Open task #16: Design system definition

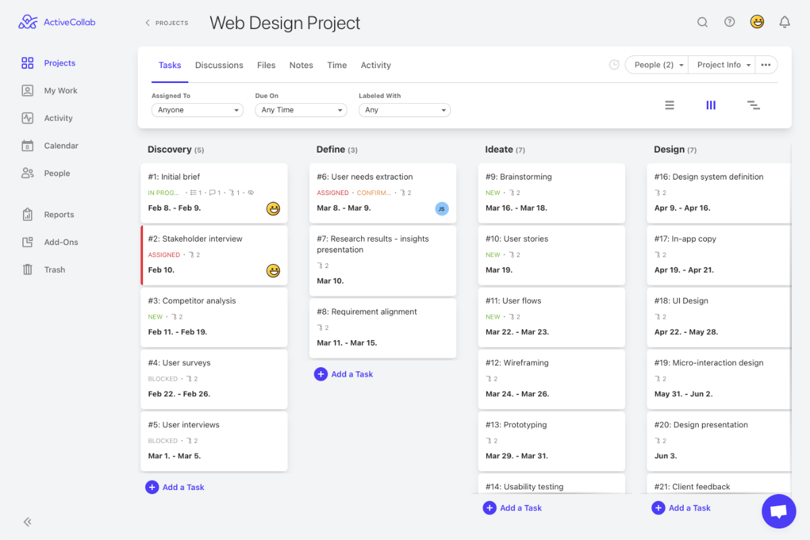[720, 192]
